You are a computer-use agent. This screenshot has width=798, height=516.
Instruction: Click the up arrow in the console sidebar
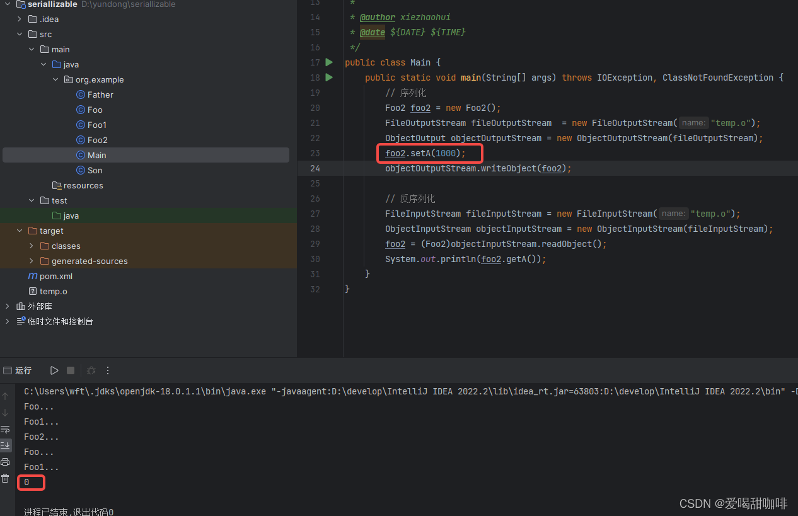(5, 396)
